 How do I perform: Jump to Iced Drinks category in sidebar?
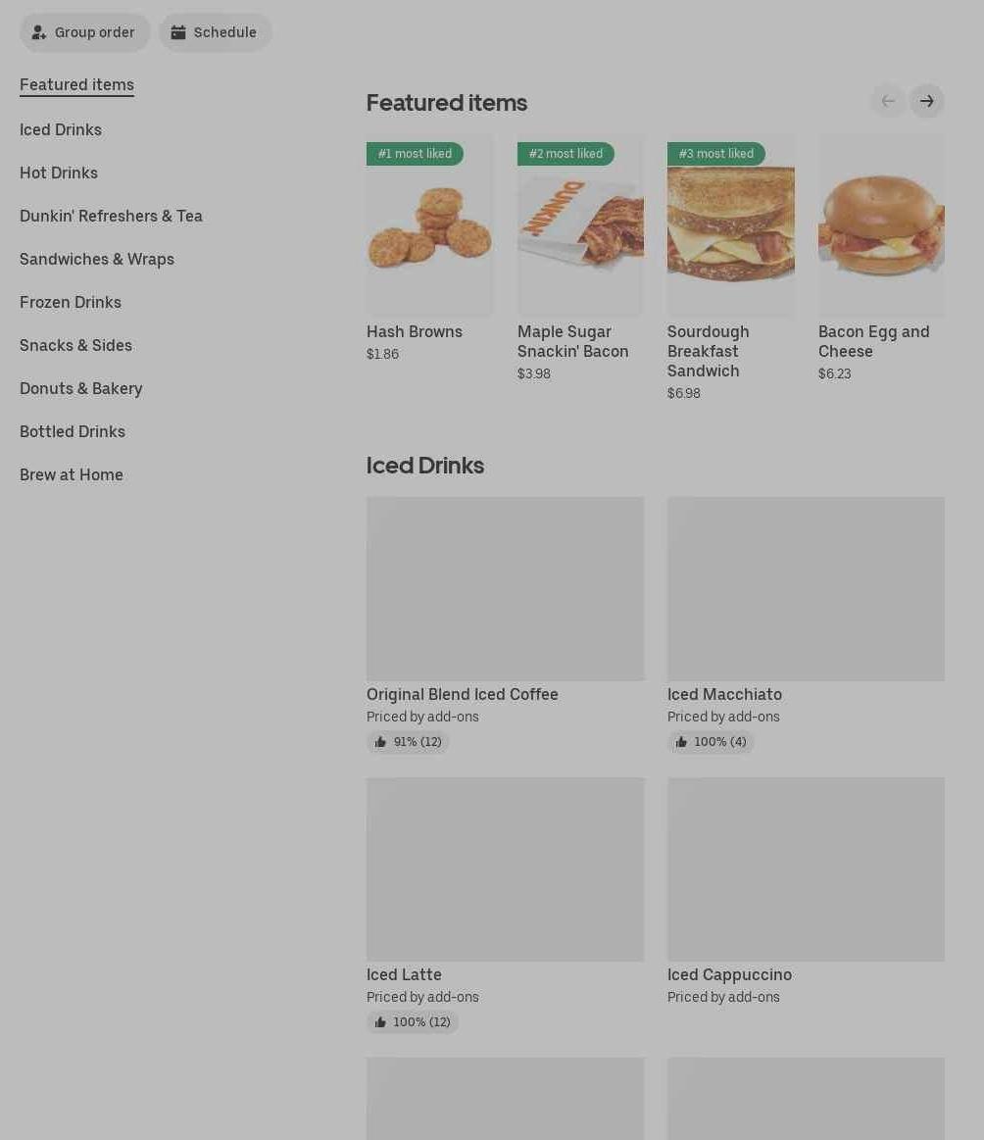61,129
